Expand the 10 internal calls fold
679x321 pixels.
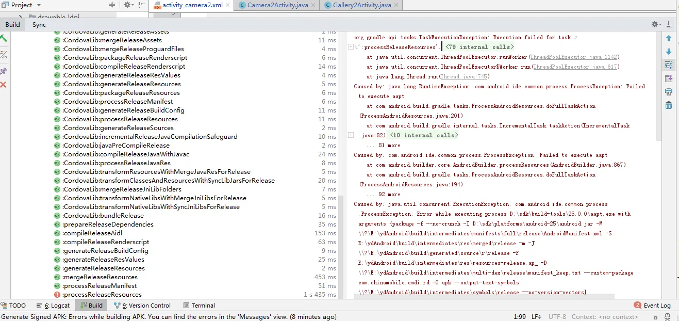coord(423,135)
